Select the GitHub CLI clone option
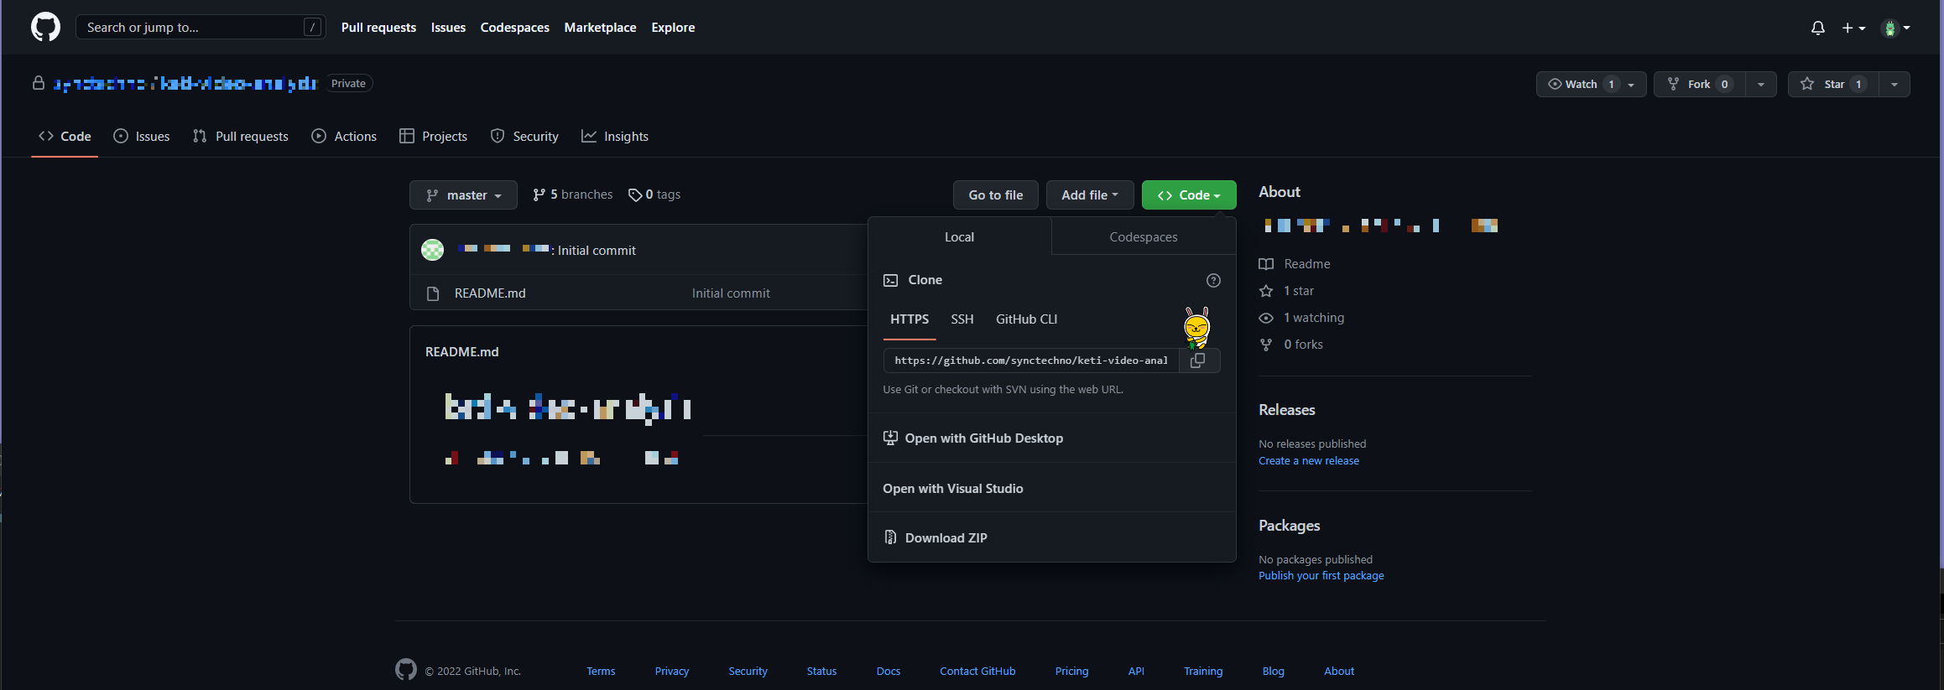Screen dimensions: 1944x690 coord(1026,319)
